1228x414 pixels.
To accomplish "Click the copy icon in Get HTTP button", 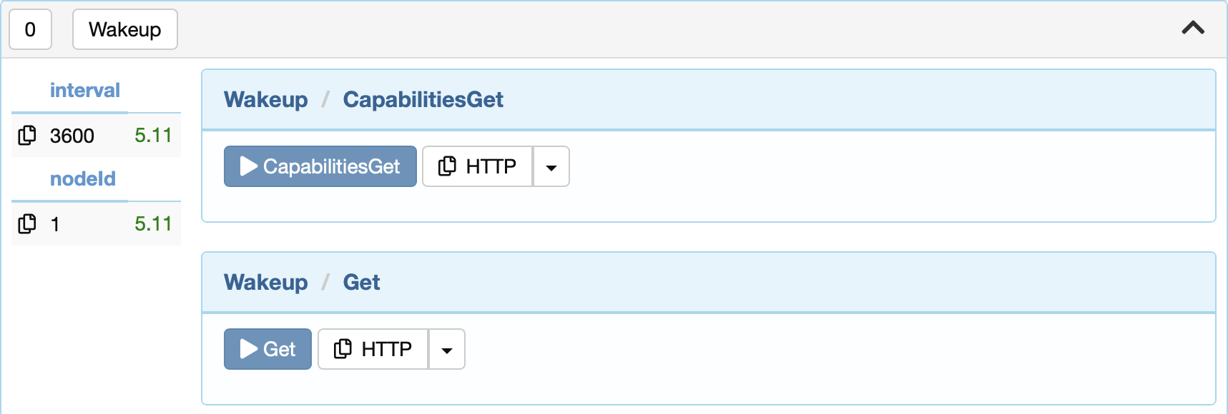I will click(343, 348).
